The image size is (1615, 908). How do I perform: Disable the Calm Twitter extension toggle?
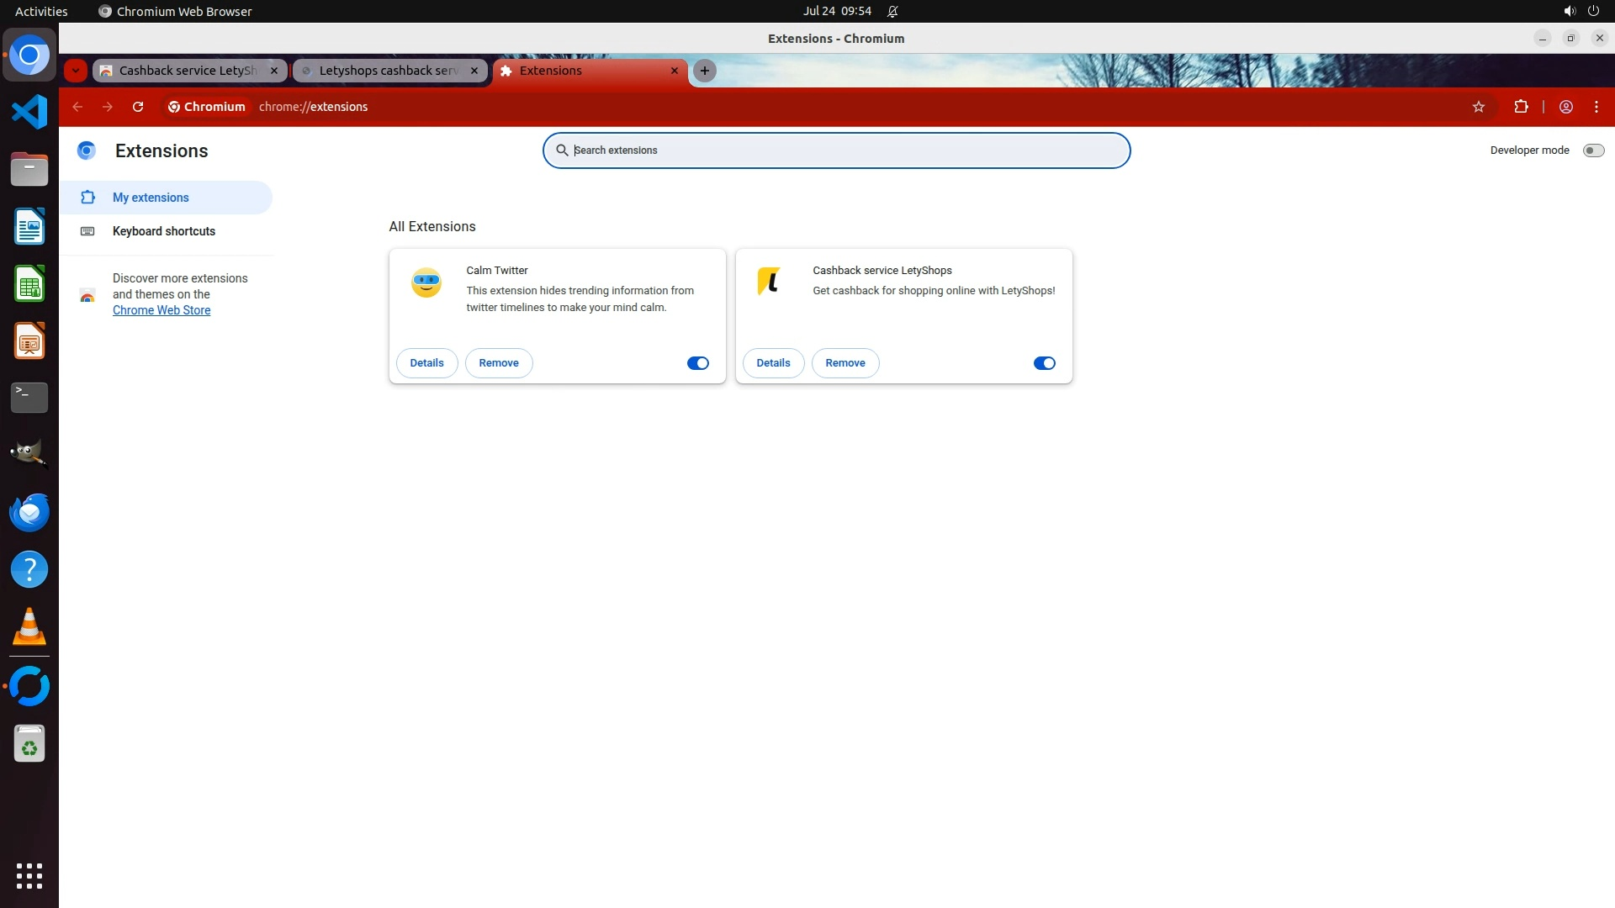[698, 363]
